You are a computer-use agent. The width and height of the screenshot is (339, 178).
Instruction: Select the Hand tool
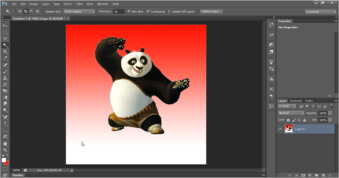(x=5, y=144)
